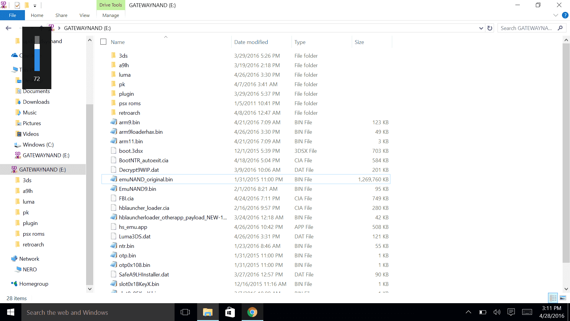Select the ntr.bin file name

click(x=126, y=246)
